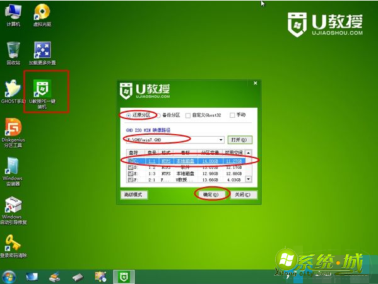Image resolution: width=378 pixels, height=284 pixels.
Task: Open the Windows安装器 desktop icon
Action: coord(13,172)
